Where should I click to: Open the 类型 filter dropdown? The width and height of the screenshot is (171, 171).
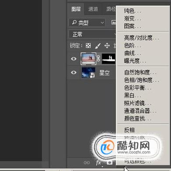tap(87, 23)
